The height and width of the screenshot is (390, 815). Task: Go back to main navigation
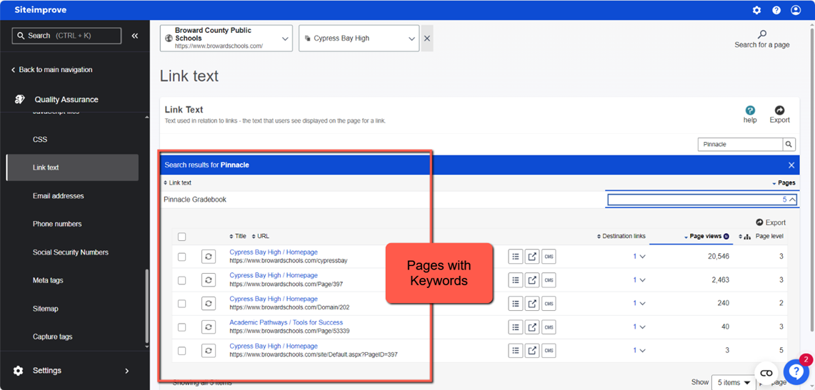click(x=51, y=69)
